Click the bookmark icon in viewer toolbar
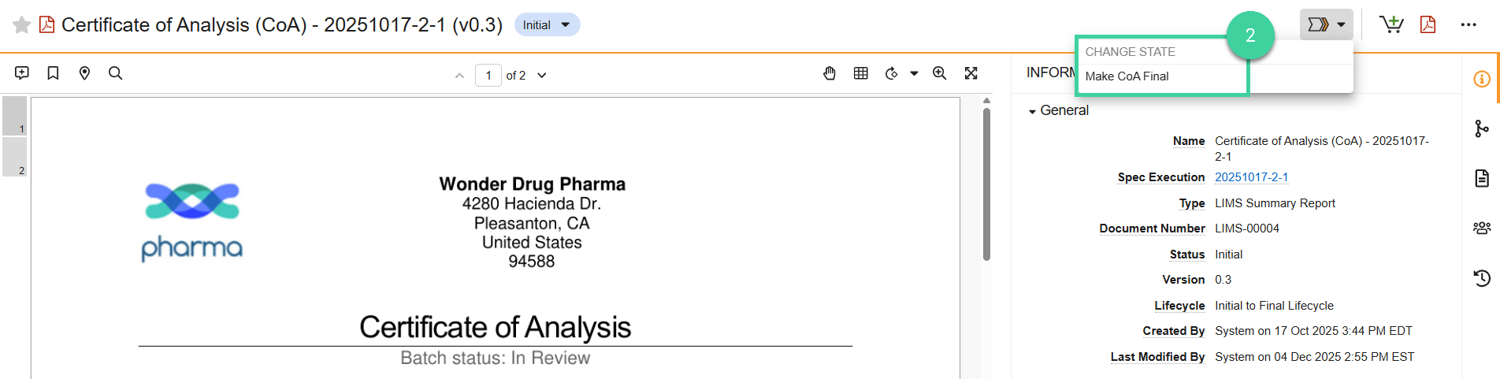 pyautogui.click(x=53, y=73)
